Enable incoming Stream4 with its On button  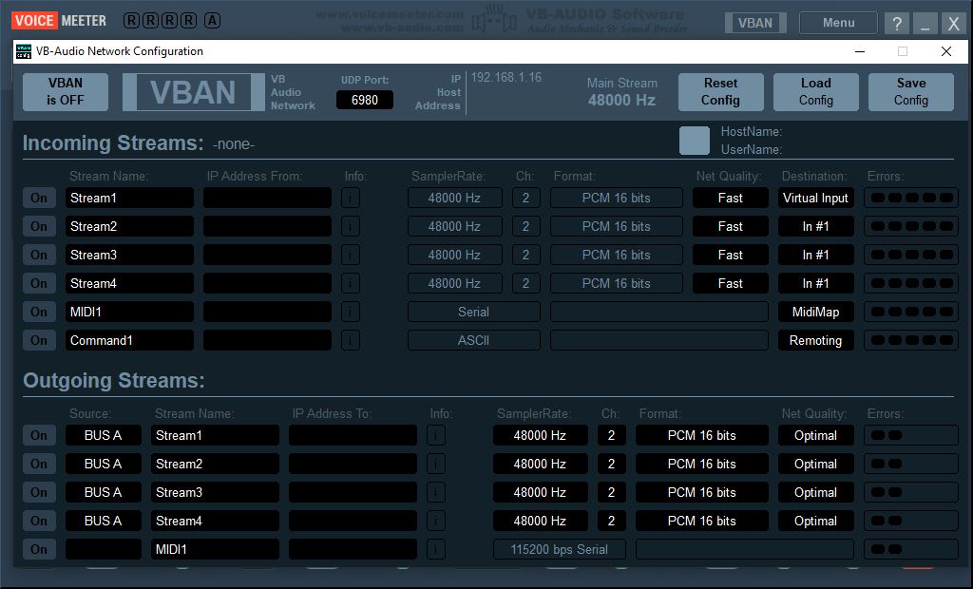coord(39,284)
